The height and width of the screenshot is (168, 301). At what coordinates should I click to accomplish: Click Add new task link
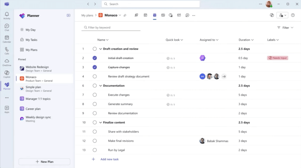(109, 159)
